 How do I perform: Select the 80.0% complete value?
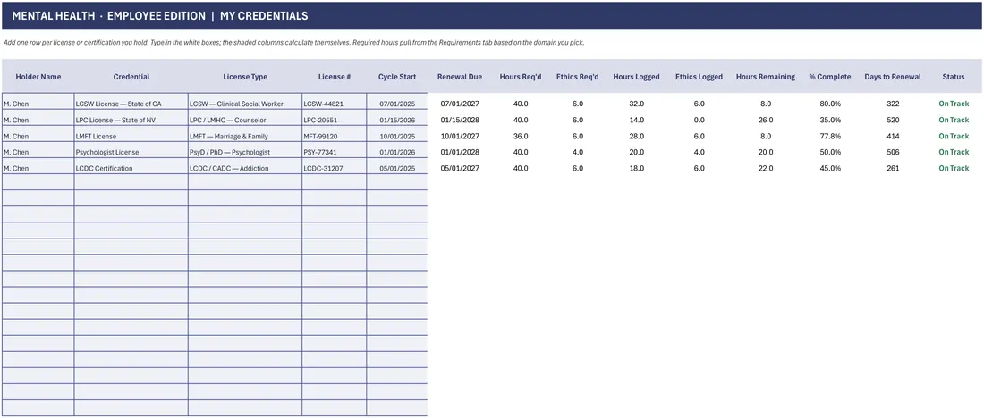pos(831,104)
